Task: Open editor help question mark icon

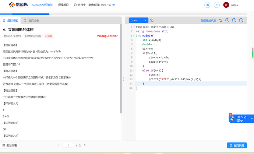Action: pyautogui.click(x=227, y=20)
